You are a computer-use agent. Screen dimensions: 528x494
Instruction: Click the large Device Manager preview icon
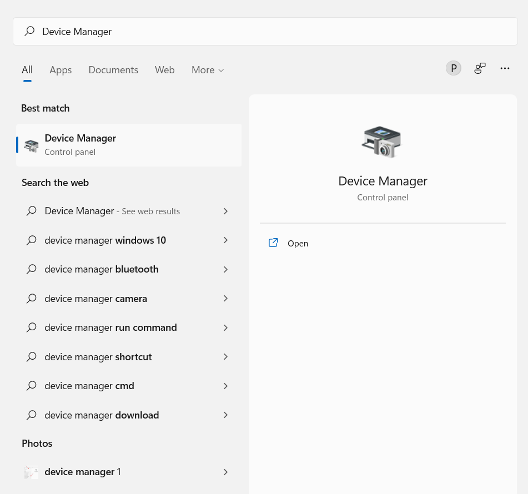tap(382, 142)
